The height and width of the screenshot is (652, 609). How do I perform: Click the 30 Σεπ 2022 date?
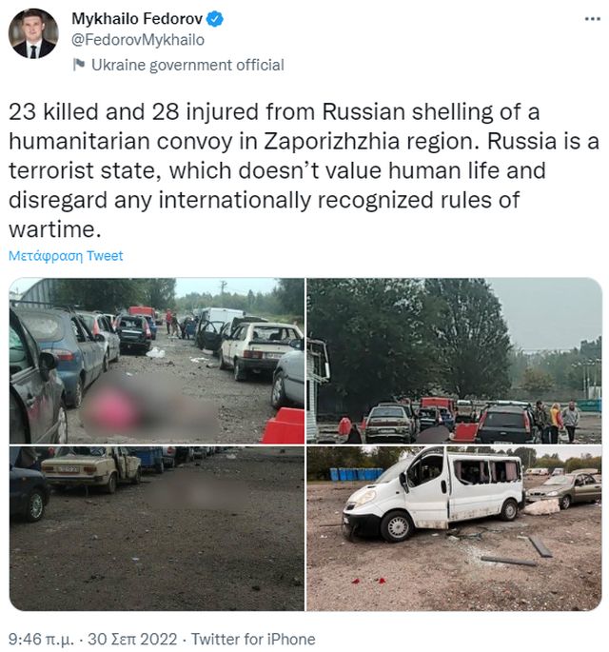(132, 639)
